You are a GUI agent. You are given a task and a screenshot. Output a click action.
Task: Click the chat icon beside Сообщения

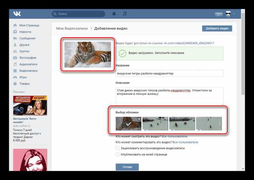(x=15, y=38)
